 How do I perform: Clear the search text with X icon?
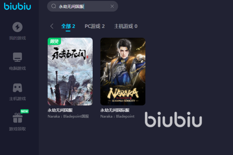(x=112, y=6)
